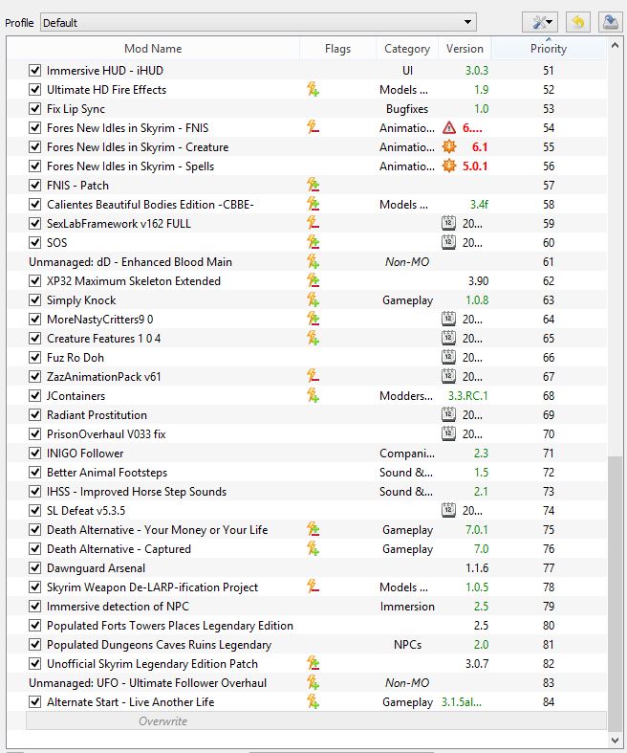Viewport: 627px width, 753px height.
Task: Click flag icon on FNIS - Patch row
Action: point(313,186)
